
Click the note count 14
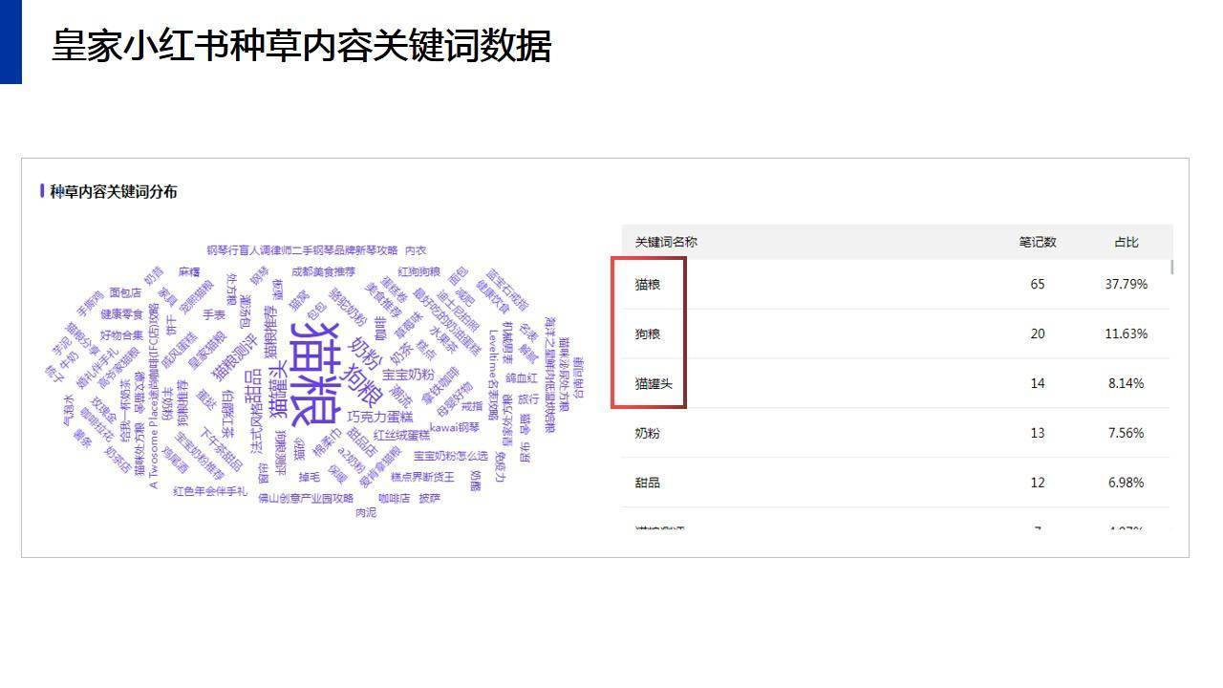[x=1038, y=384]
